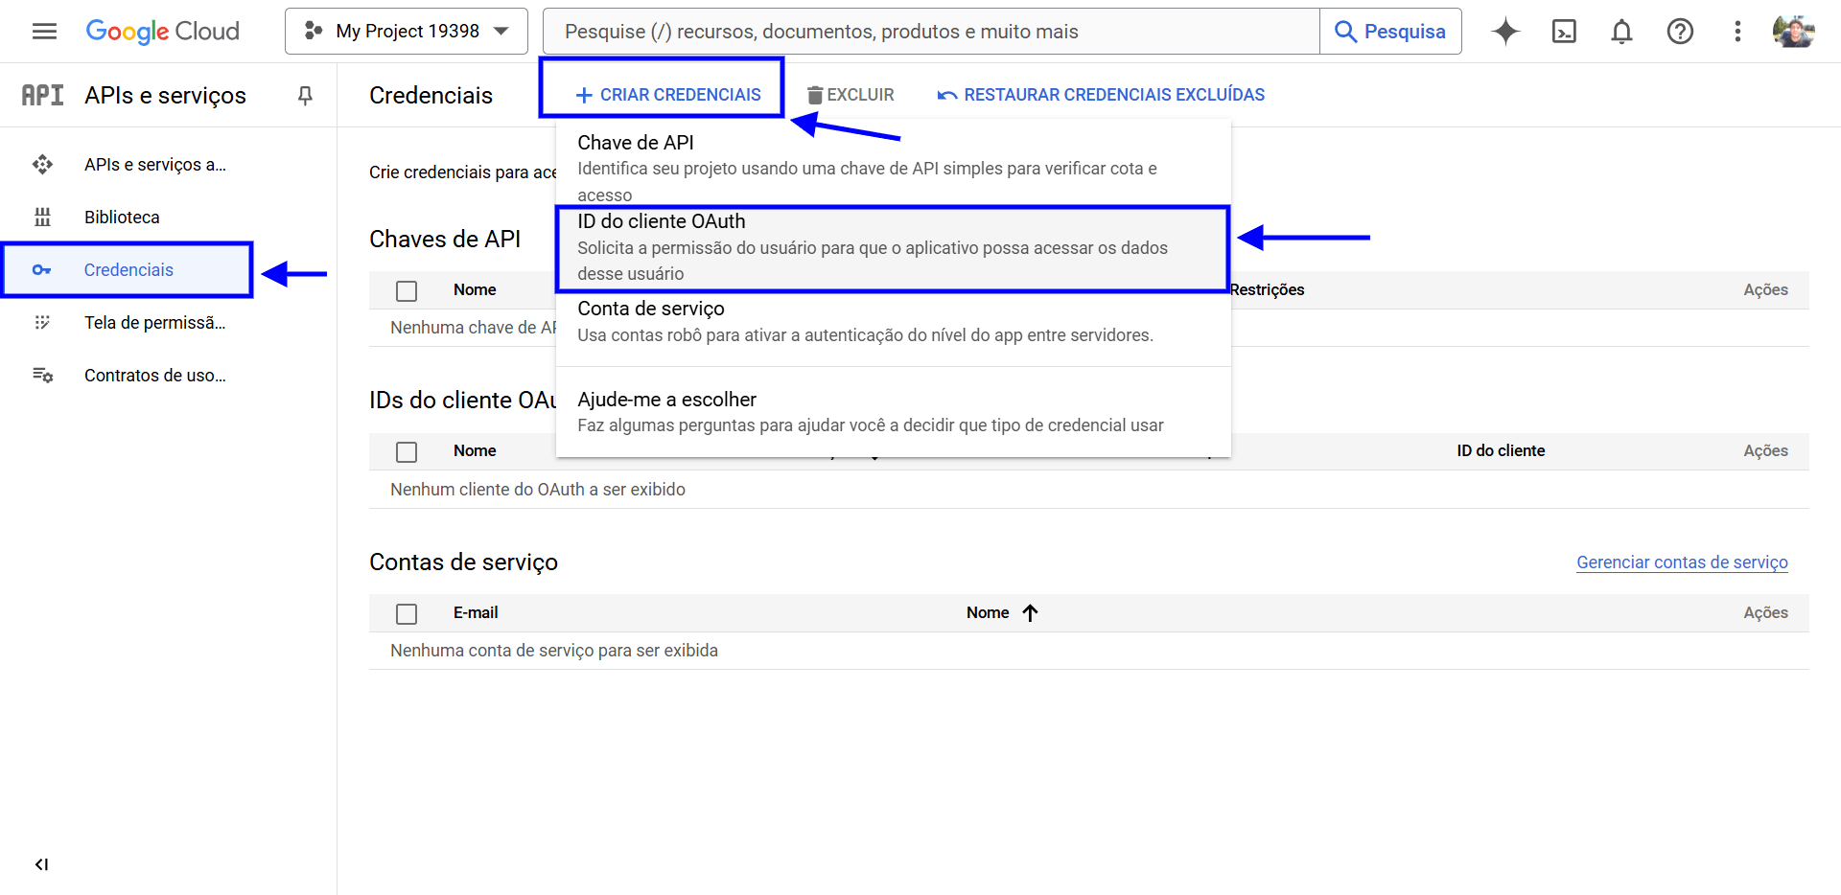Click Nome header in OAuth clients table

[x=475, y=451]
